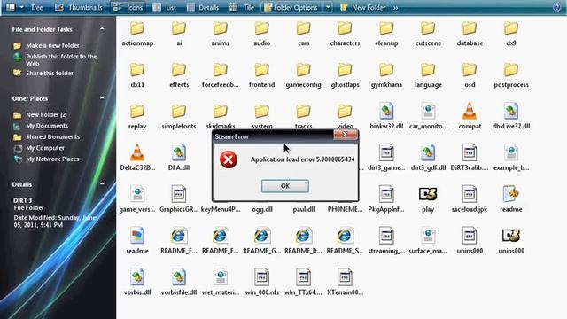This screenshot has height=319, width=567.
Task: Select the frontend folder
Action: point(262,75)
